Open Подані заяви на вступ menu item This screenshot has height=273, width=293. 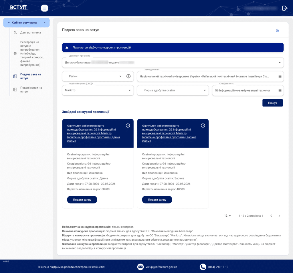click(x=31, y=90)
